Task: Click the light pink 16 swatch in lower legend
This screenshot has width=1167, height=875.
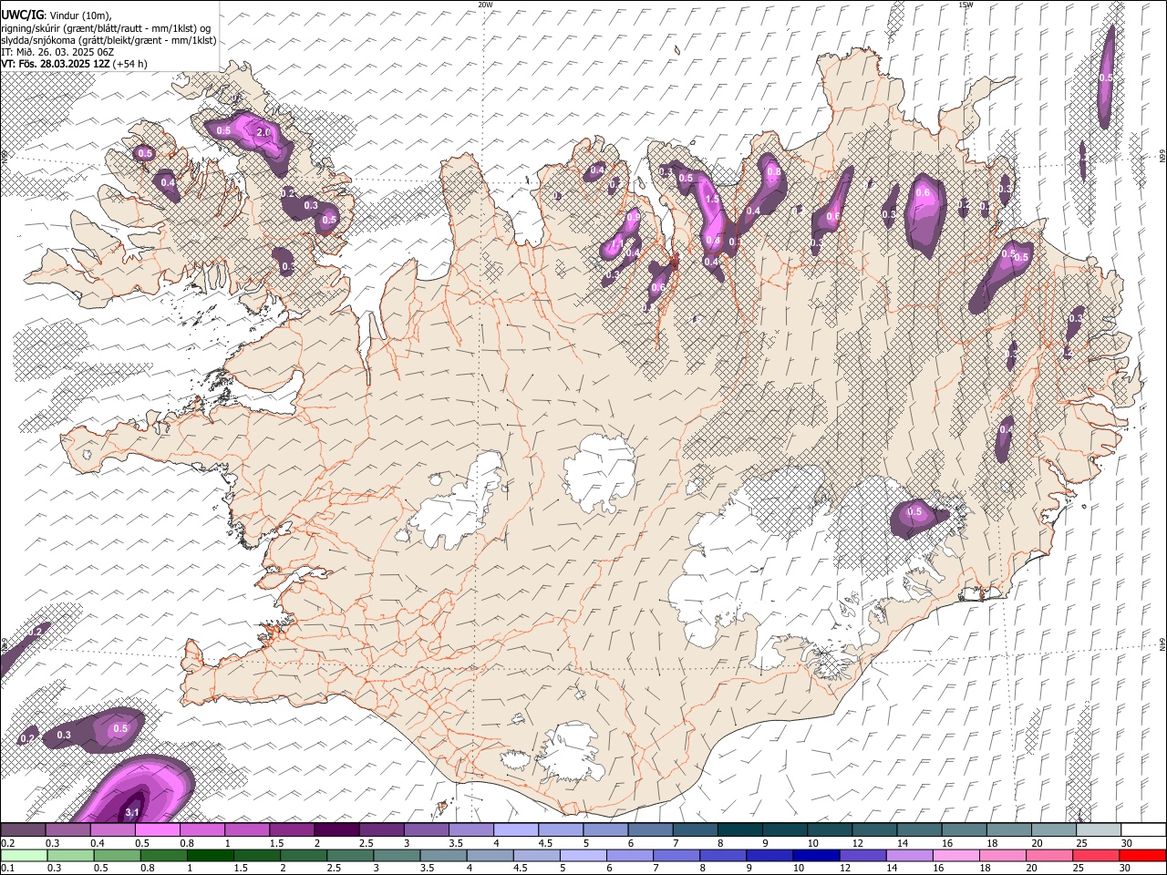Action: [x=956, y=855]
